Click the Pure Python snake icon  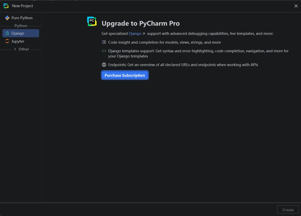[7, 18]
